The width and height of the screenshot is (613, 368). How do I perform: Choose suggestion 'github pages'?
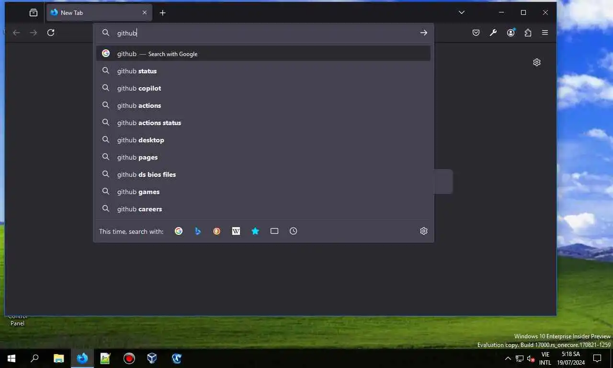[263, 157]
